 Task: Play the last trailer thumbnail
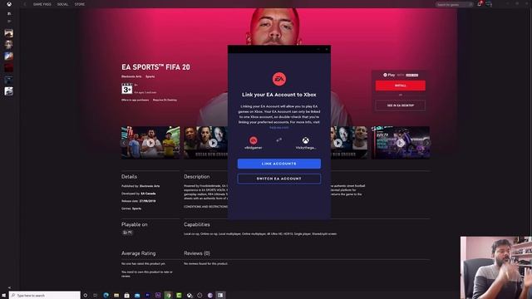click(x=401, y=143)
